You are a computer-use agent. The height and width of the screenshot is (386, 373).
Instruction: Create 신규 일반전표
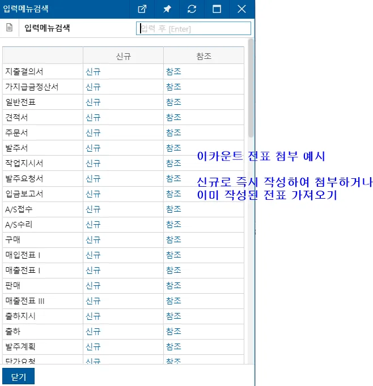(93, 102)
